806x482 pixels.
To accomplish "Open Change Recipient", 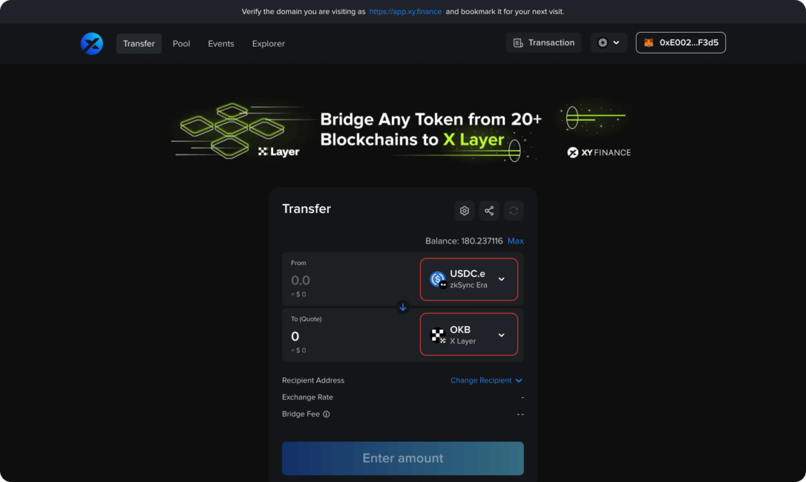I will pyautogui.click(x=486, y=380).
